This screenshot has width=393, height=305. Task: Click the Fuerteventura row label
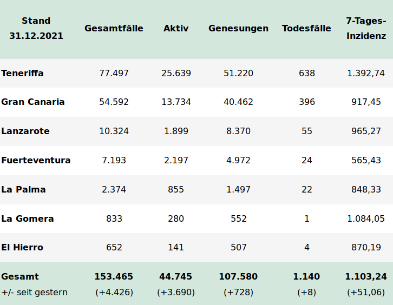pos(36,161)
